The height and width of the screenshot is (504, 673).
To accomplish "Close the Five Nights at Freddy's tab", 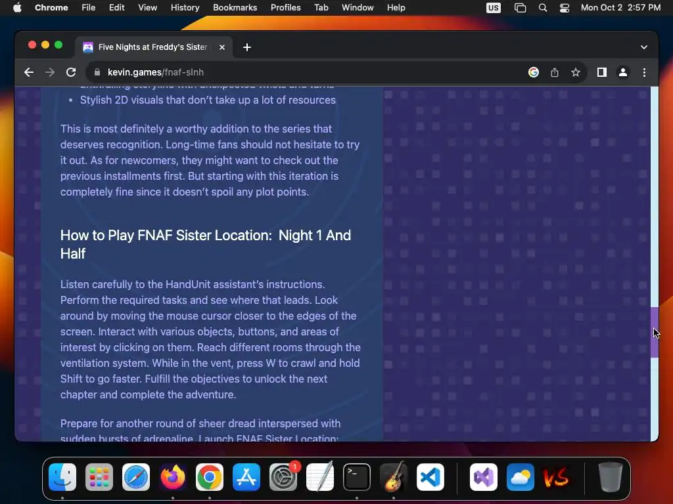I will (222, 47).
